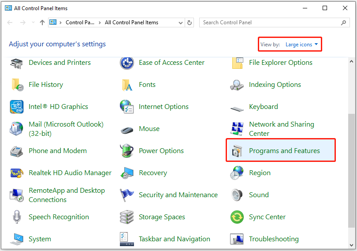Open the Keyboard icon
This screenshot has width=357, height=251.
(237, 109)
